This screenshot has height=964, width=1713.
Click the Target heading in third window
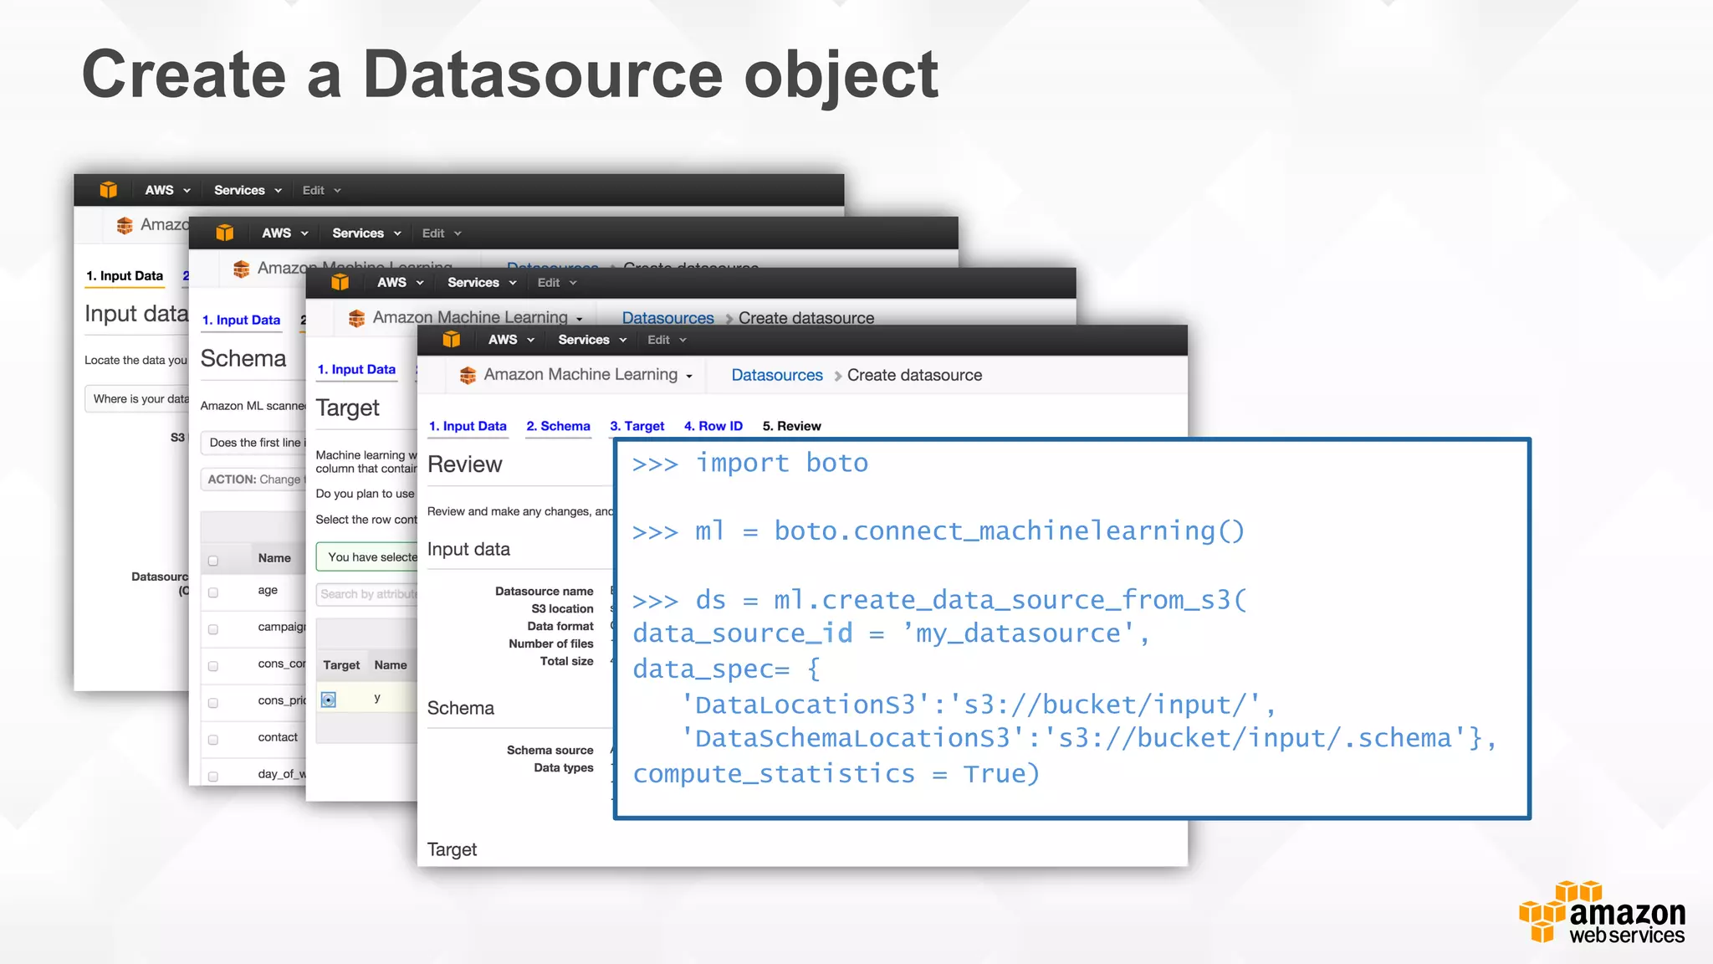[x=348, y=408]
